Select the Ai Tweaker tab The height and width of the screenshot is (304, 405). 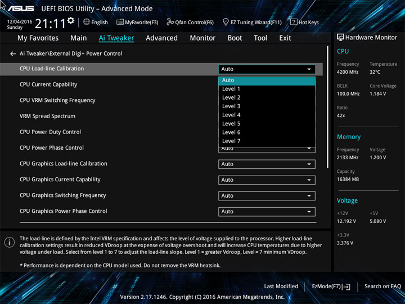point(116,38)
